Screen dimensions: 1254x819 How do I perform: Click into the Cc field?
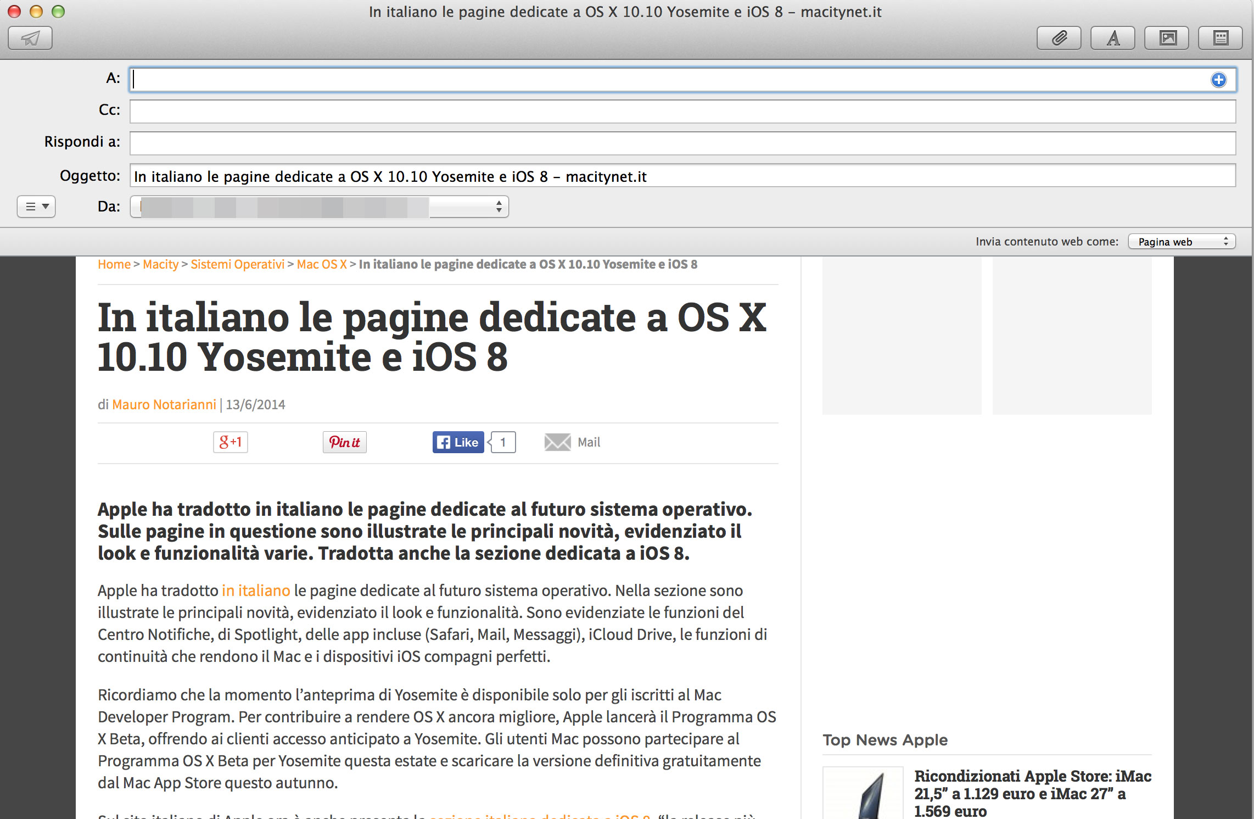tap(682, 112)
